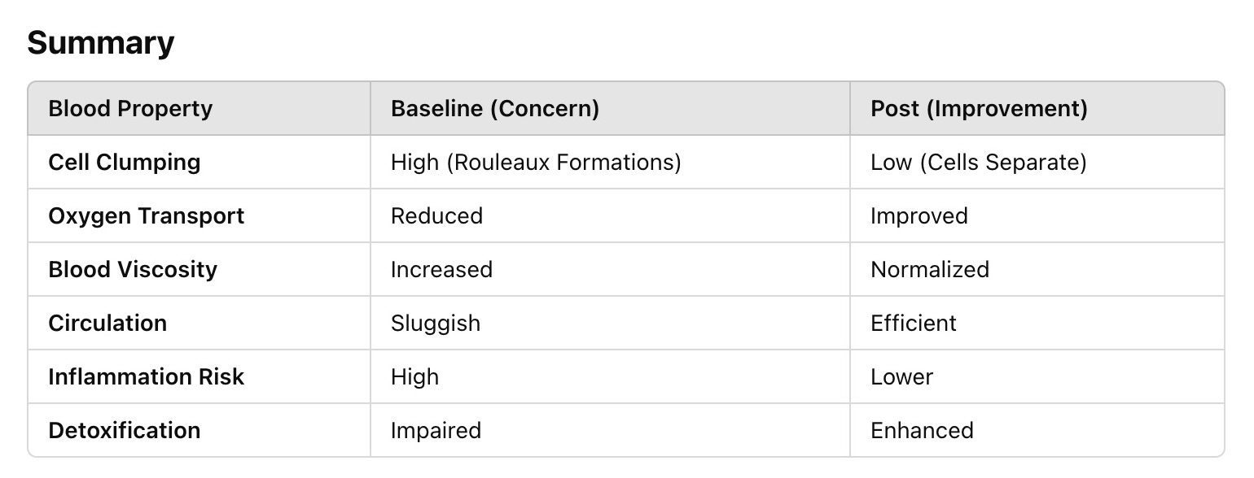Select the Enhanced cell
Image resolution: width=1254 pixels, height=478 pixels.
(x=922, y=431)
